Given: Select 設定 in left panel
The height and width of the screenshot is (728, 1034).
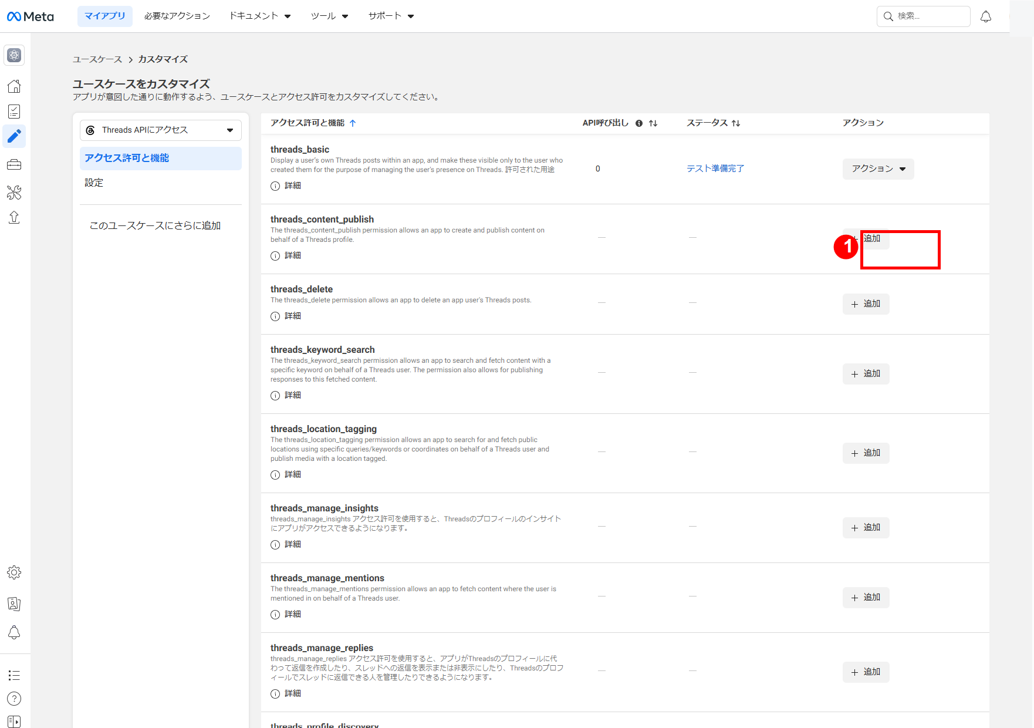Looking at the screenshot, I should point(94,183).
